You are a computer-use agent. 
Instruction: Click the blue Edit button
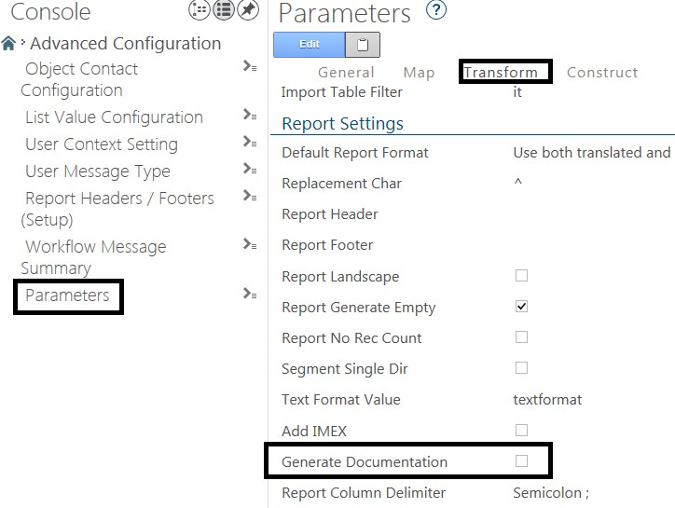click(310, 45)
